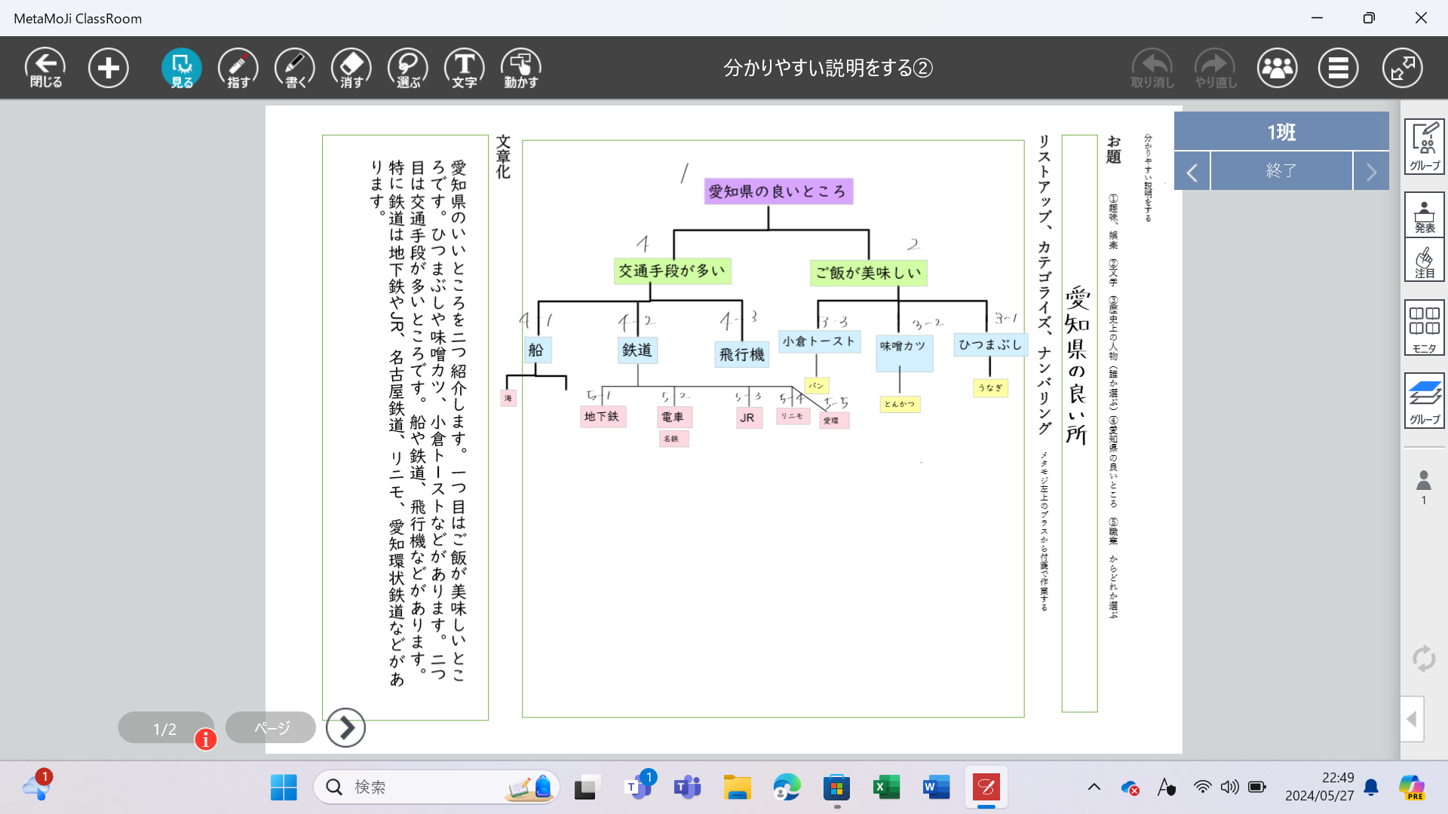Toggle the 見る view mode

click(x=182, y=68)
